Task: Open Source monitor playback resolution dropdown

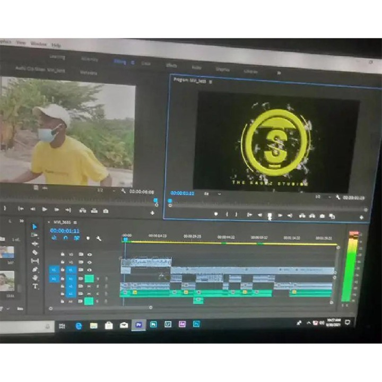Action: click(x=106, y=190)
